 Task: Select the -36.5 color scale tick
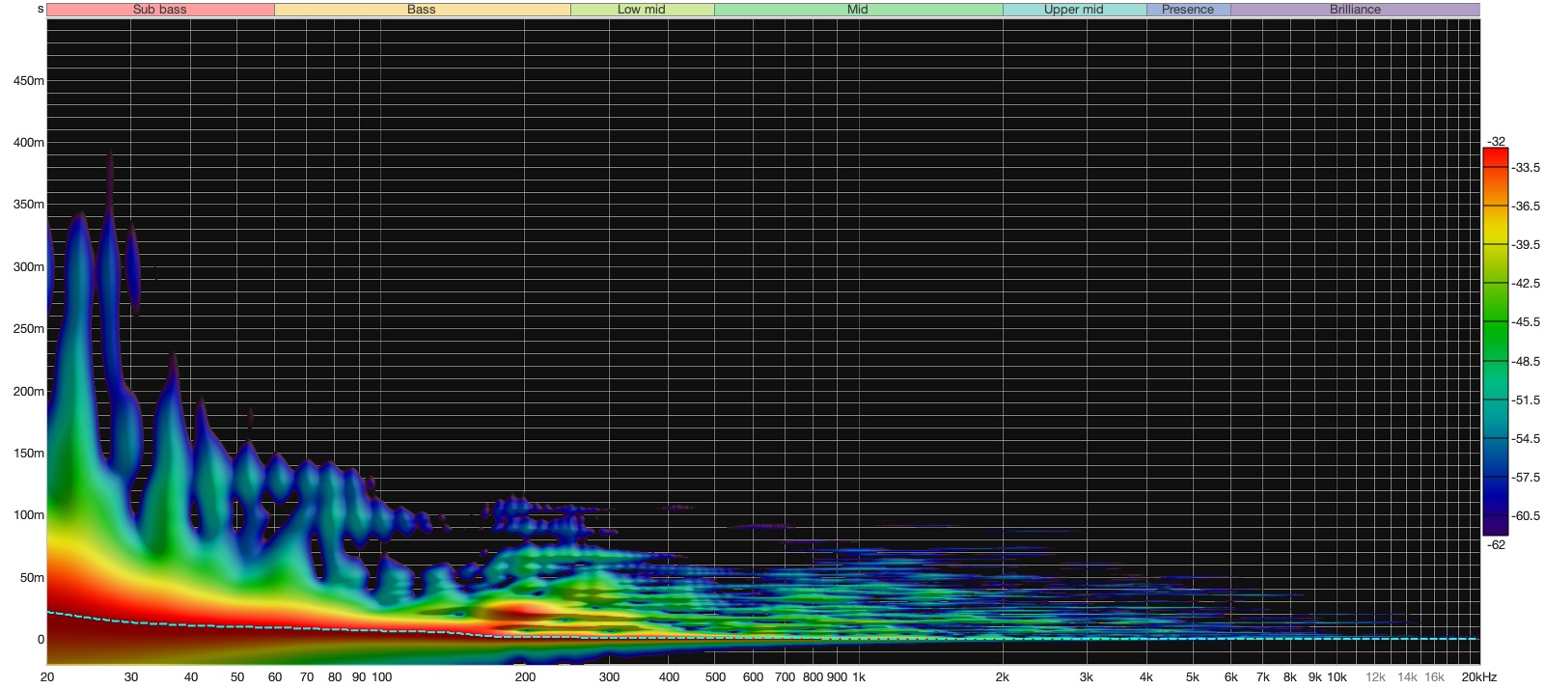pyautogui.click(x=1526, y=206)
